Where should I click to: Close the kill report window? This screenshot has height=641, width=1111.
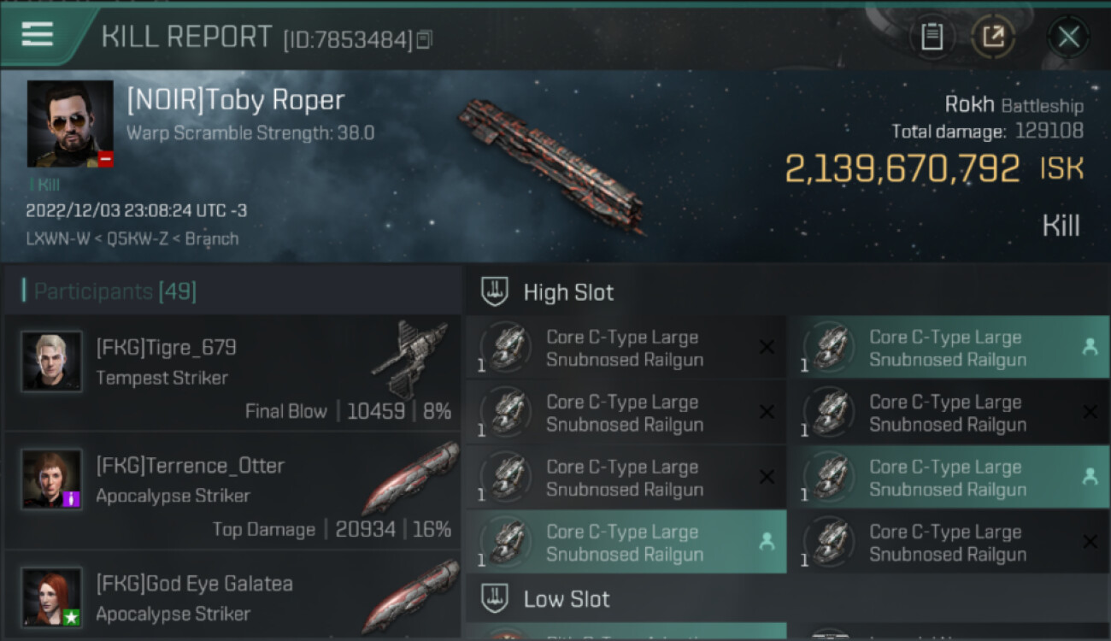pos(1068,37)
